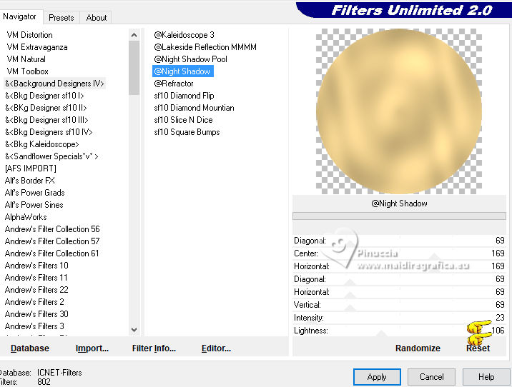Open the Help button

(x=486, y=377)
